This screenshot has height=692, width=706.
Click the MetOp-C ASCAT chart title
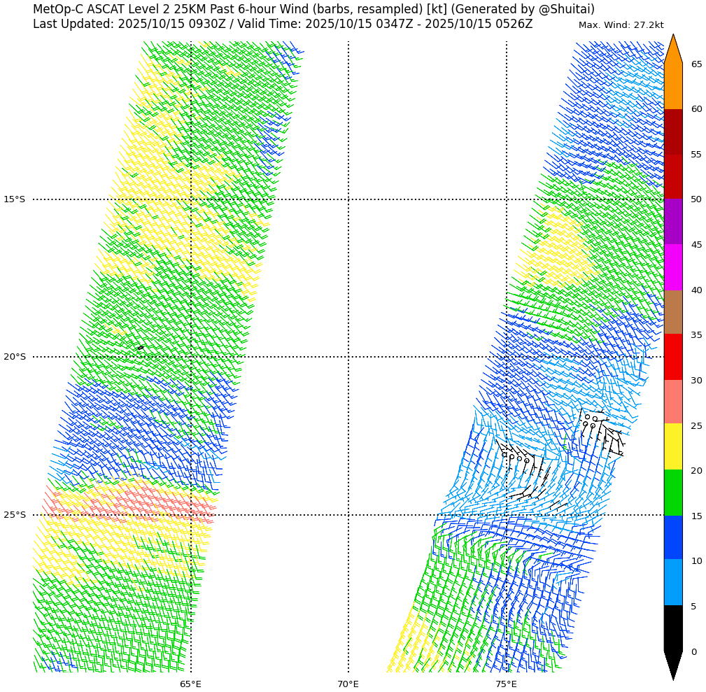coord(313,9)
